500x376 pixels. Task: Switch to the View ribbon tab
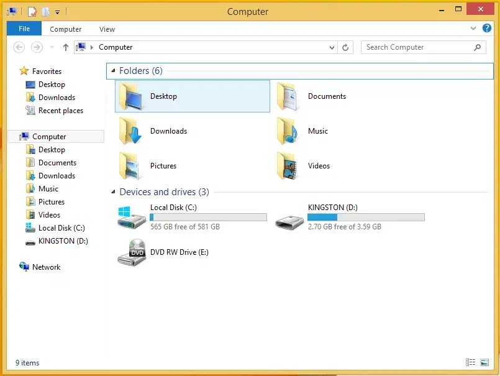(x=107, y=29)
